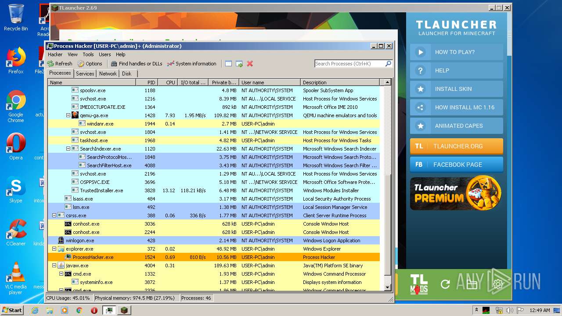562x316 pixels.
Task: Open Options from the toolbar
Action: (90, 64)
